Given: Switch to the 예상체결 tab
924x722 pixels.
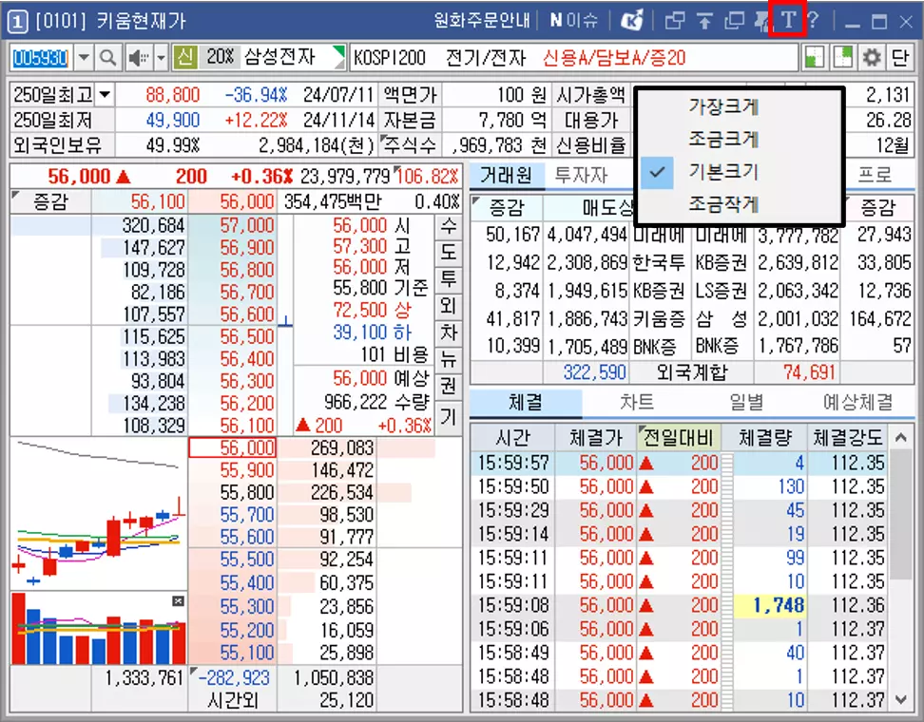Looking at the screenshot, I should (858, 403).
